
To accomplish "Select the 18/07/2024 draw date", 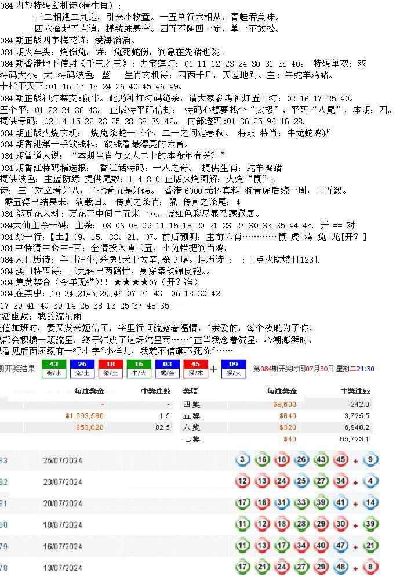I will tap(63, 524).
